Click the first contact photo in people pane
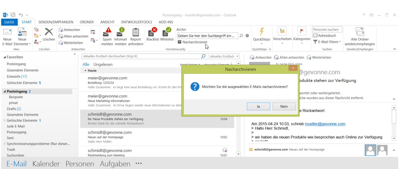The height and width of the screenshot is (169, 401). [371, 150]
